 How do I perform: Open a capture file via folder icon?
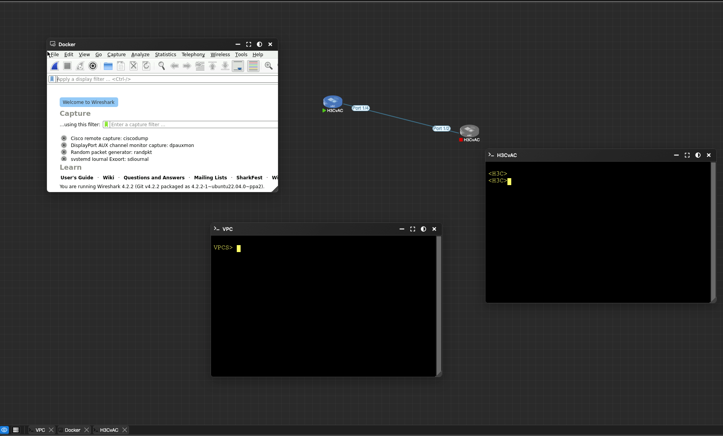tap(108, 66)
